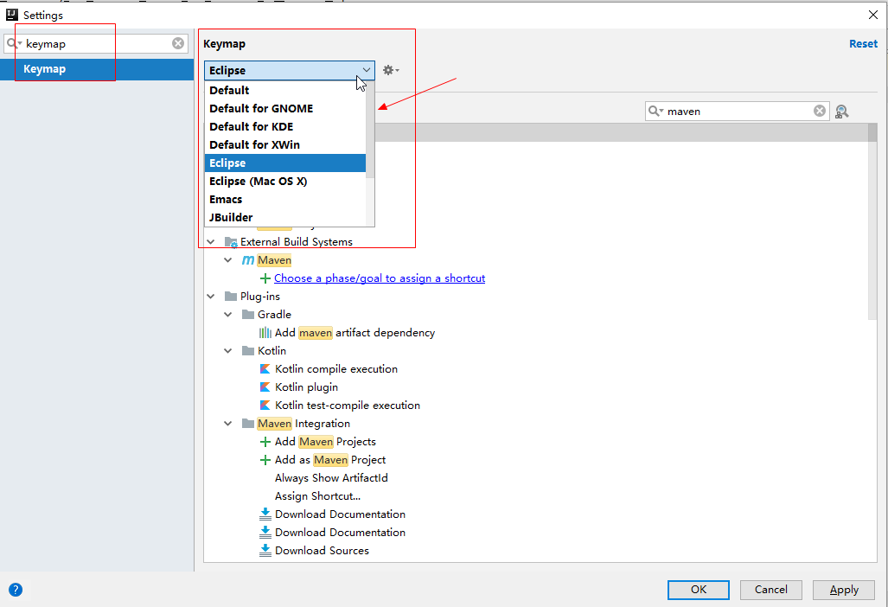The width and height of the screenshot is (888, 607).
Task: Close the Settings dialog
Action: 872,15
